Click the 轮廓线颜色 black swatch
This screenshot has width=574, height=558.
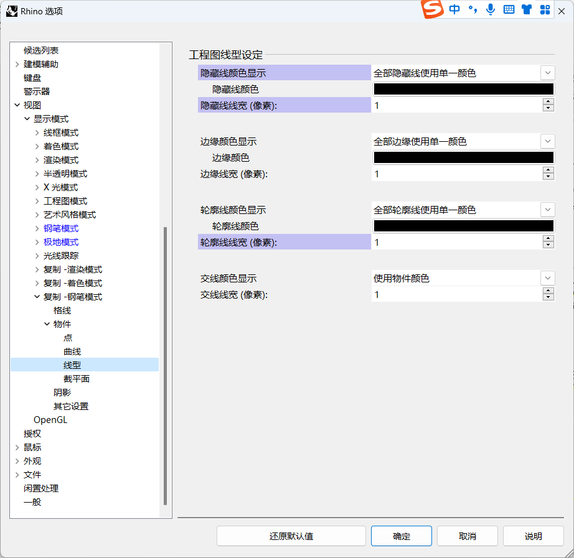click(463, 226)
